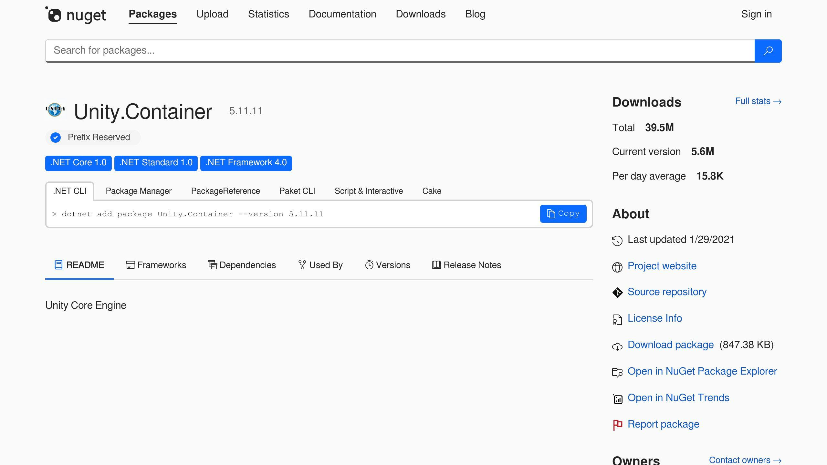Select the Cake install tab
This screenshot has height=465, width=827.
(x=432, y=191)
